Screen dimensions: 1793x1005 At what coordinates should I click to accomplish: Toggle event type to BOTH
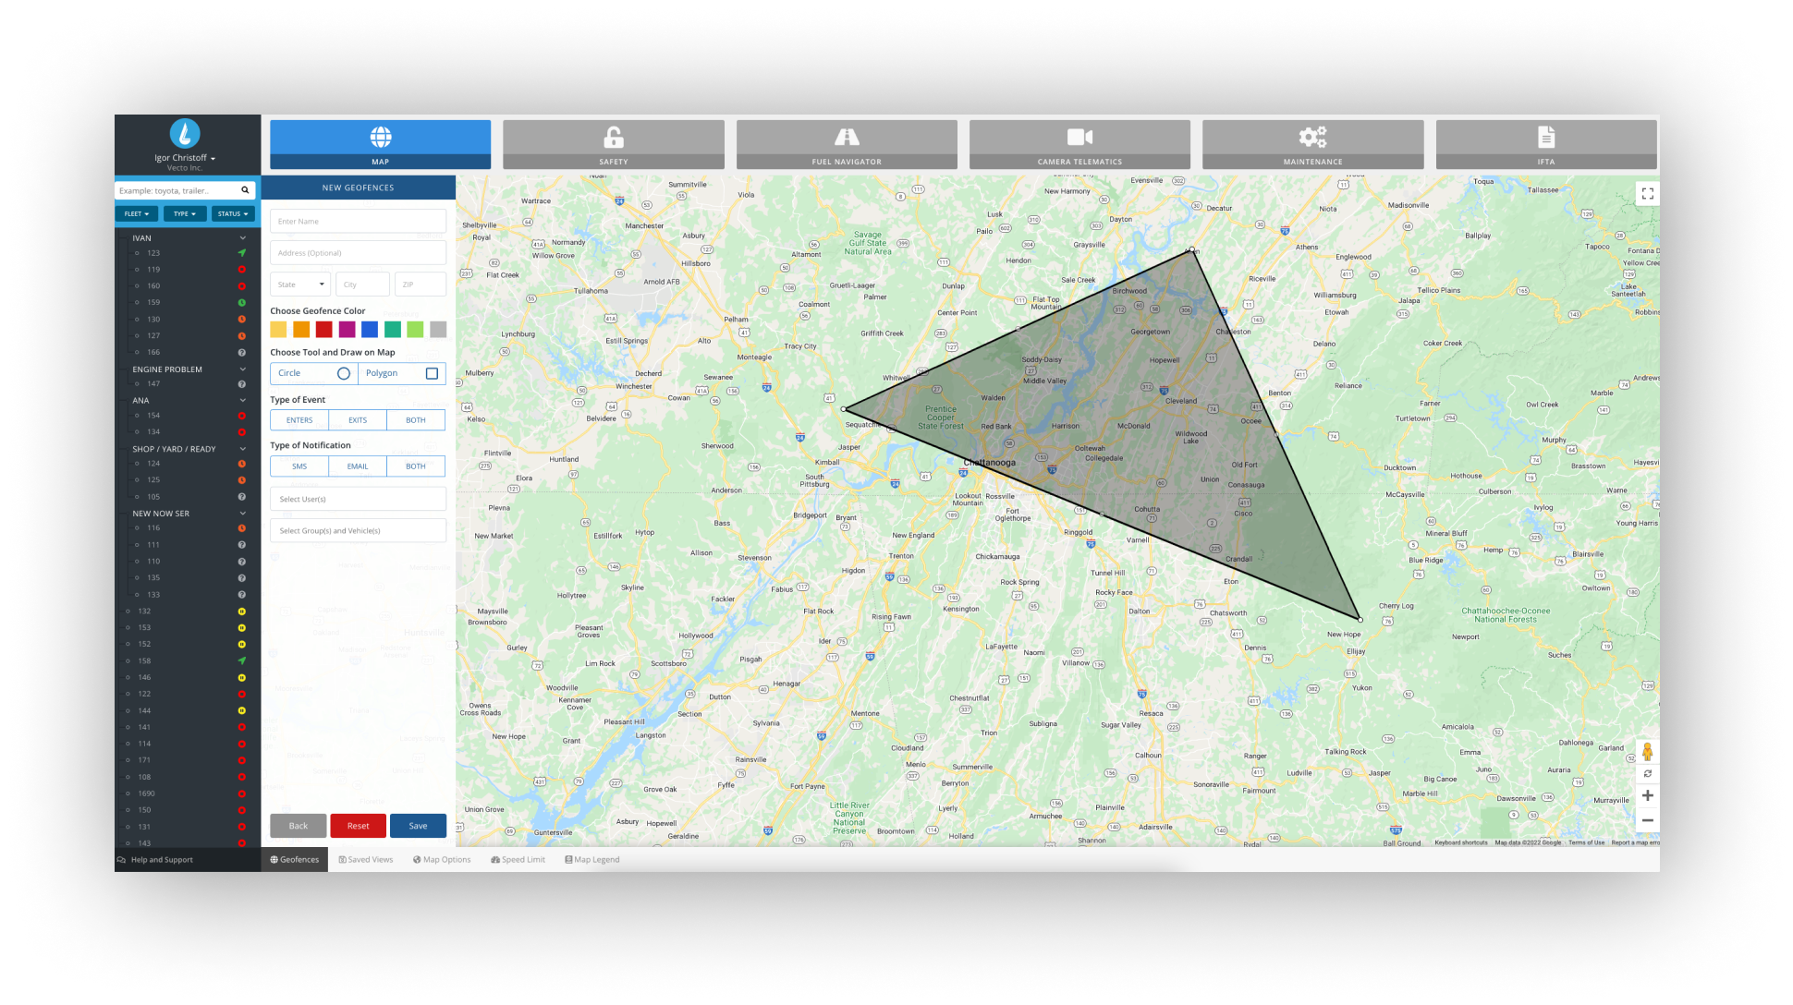click(416, 419)
